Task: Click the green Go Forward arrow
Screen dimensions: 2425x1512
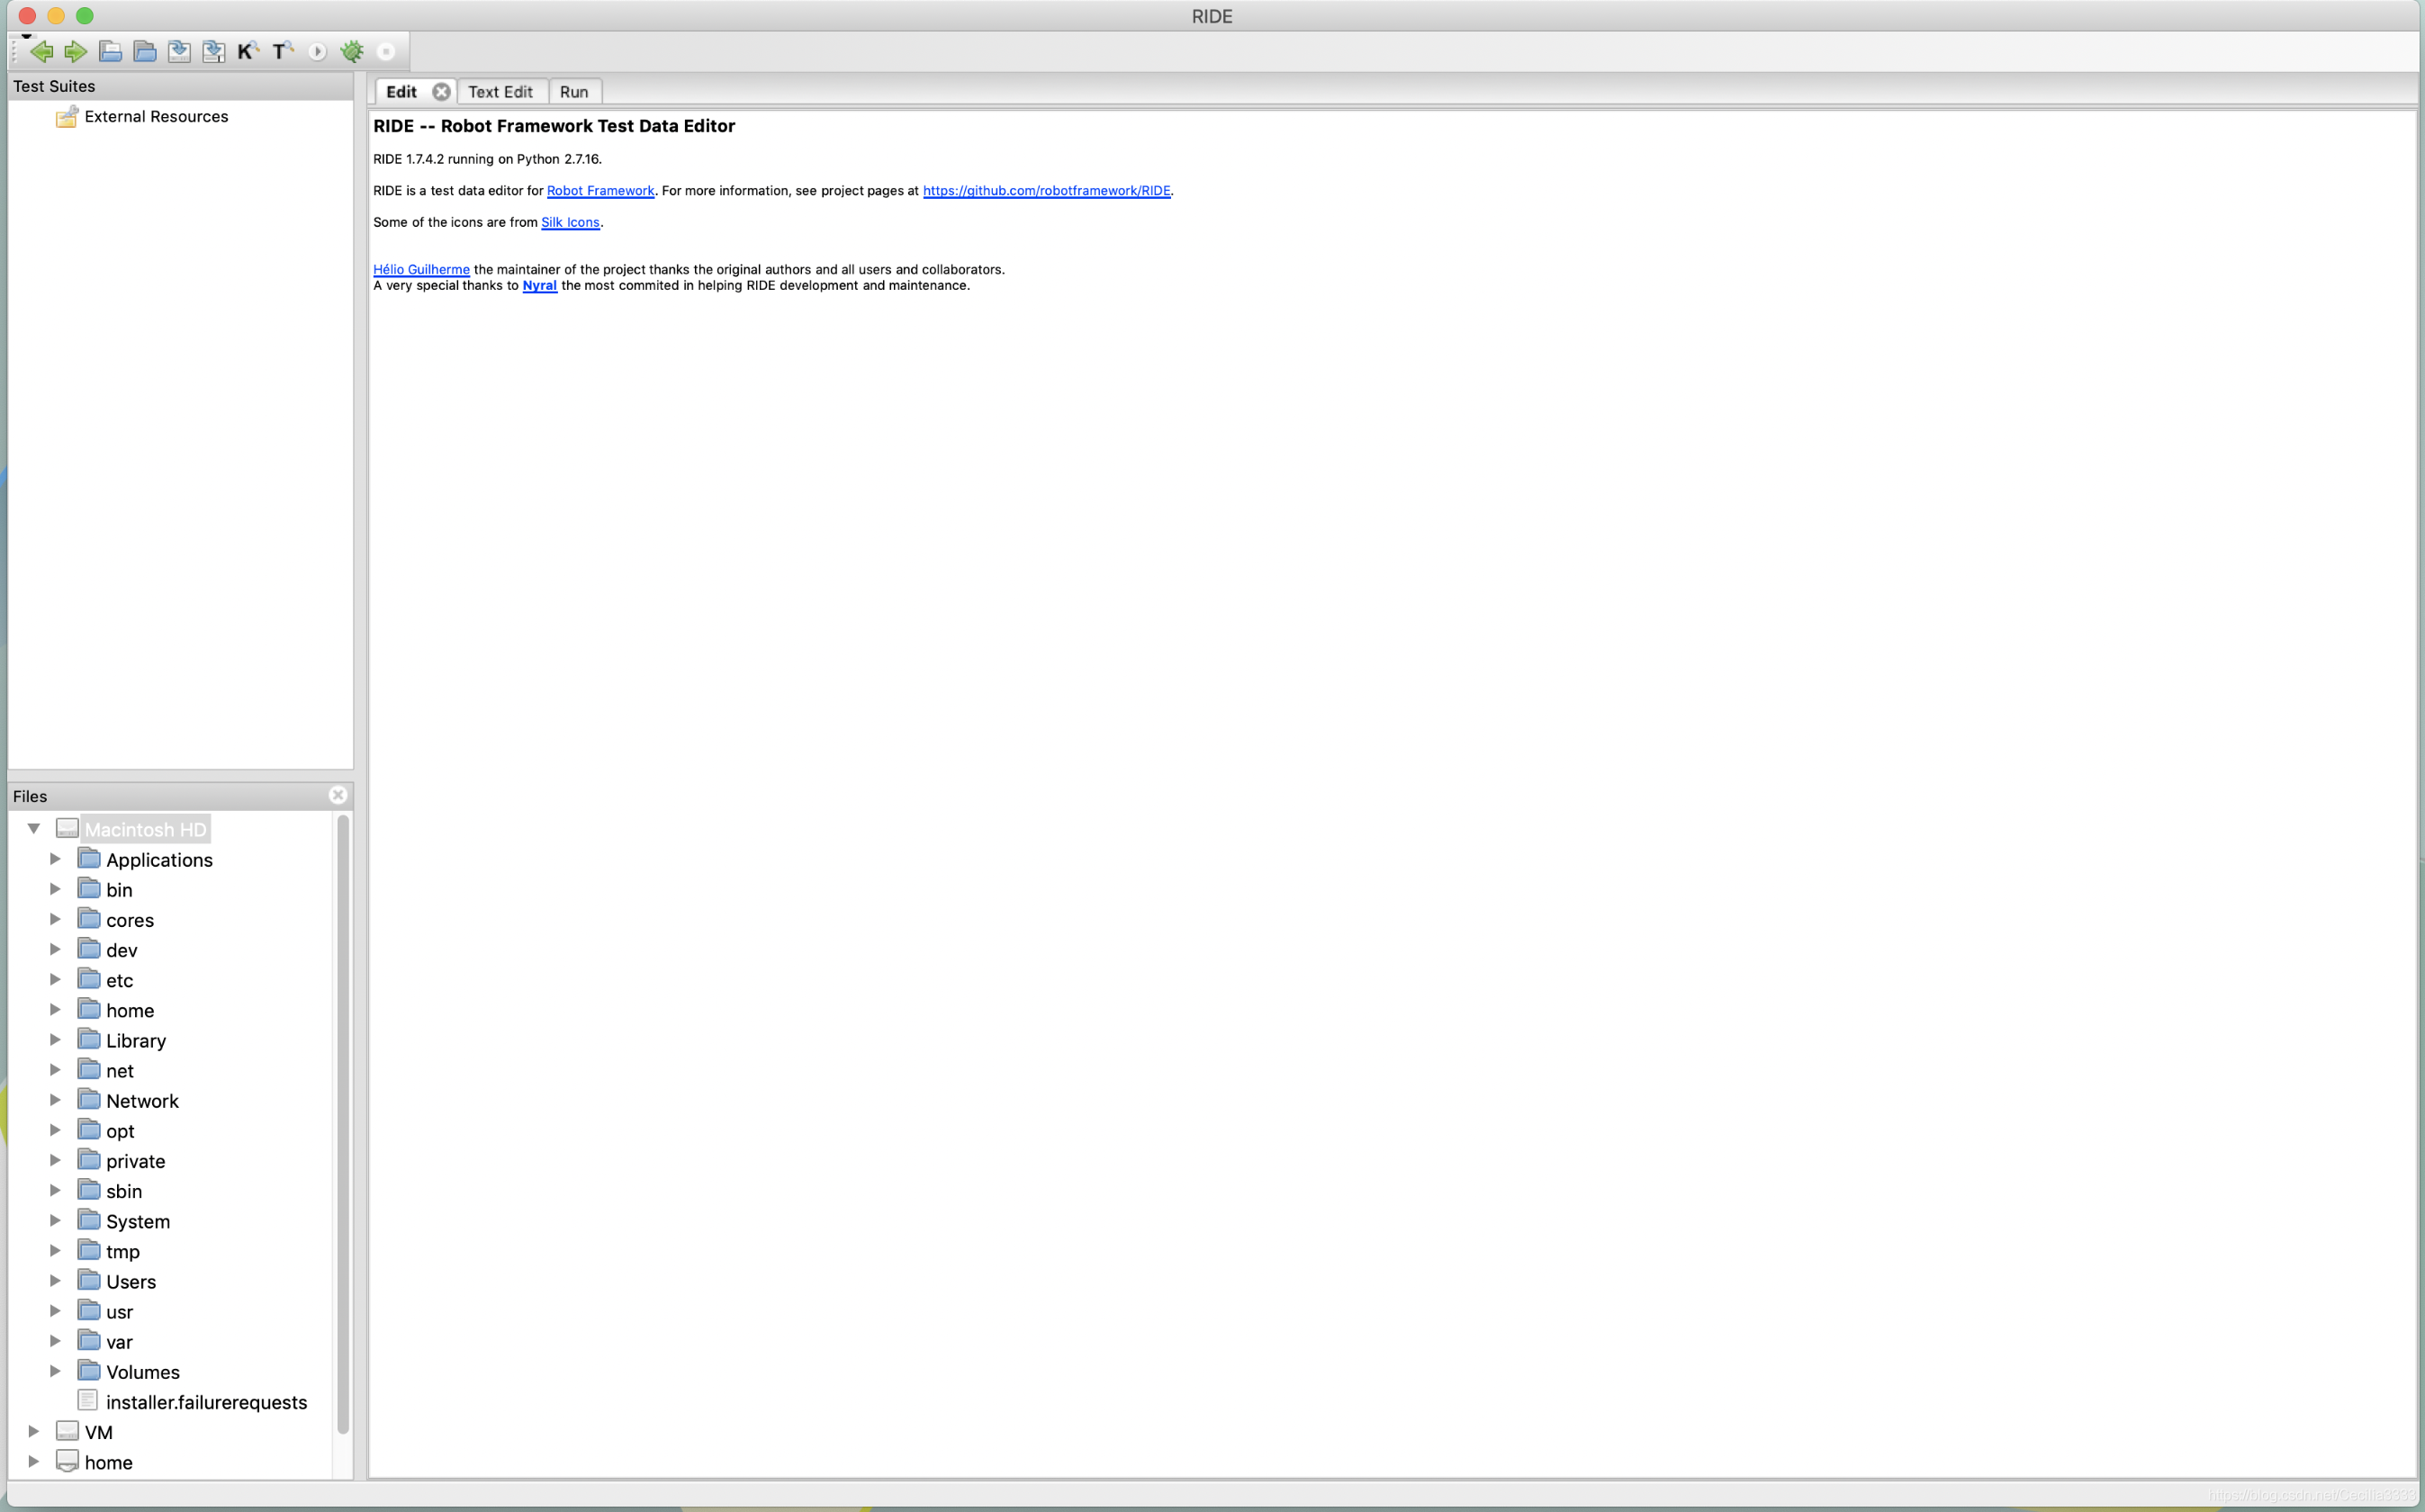Action: tap(76, 52)
